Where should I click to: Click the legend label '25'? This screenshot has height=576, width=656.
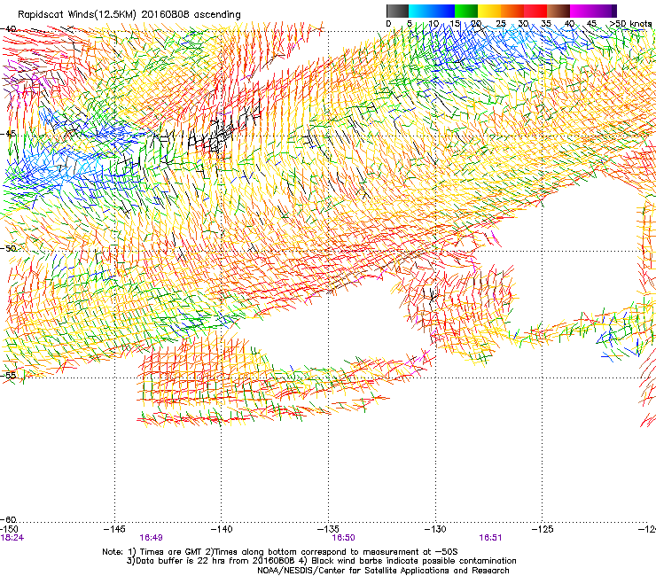(x=501, y=23)
